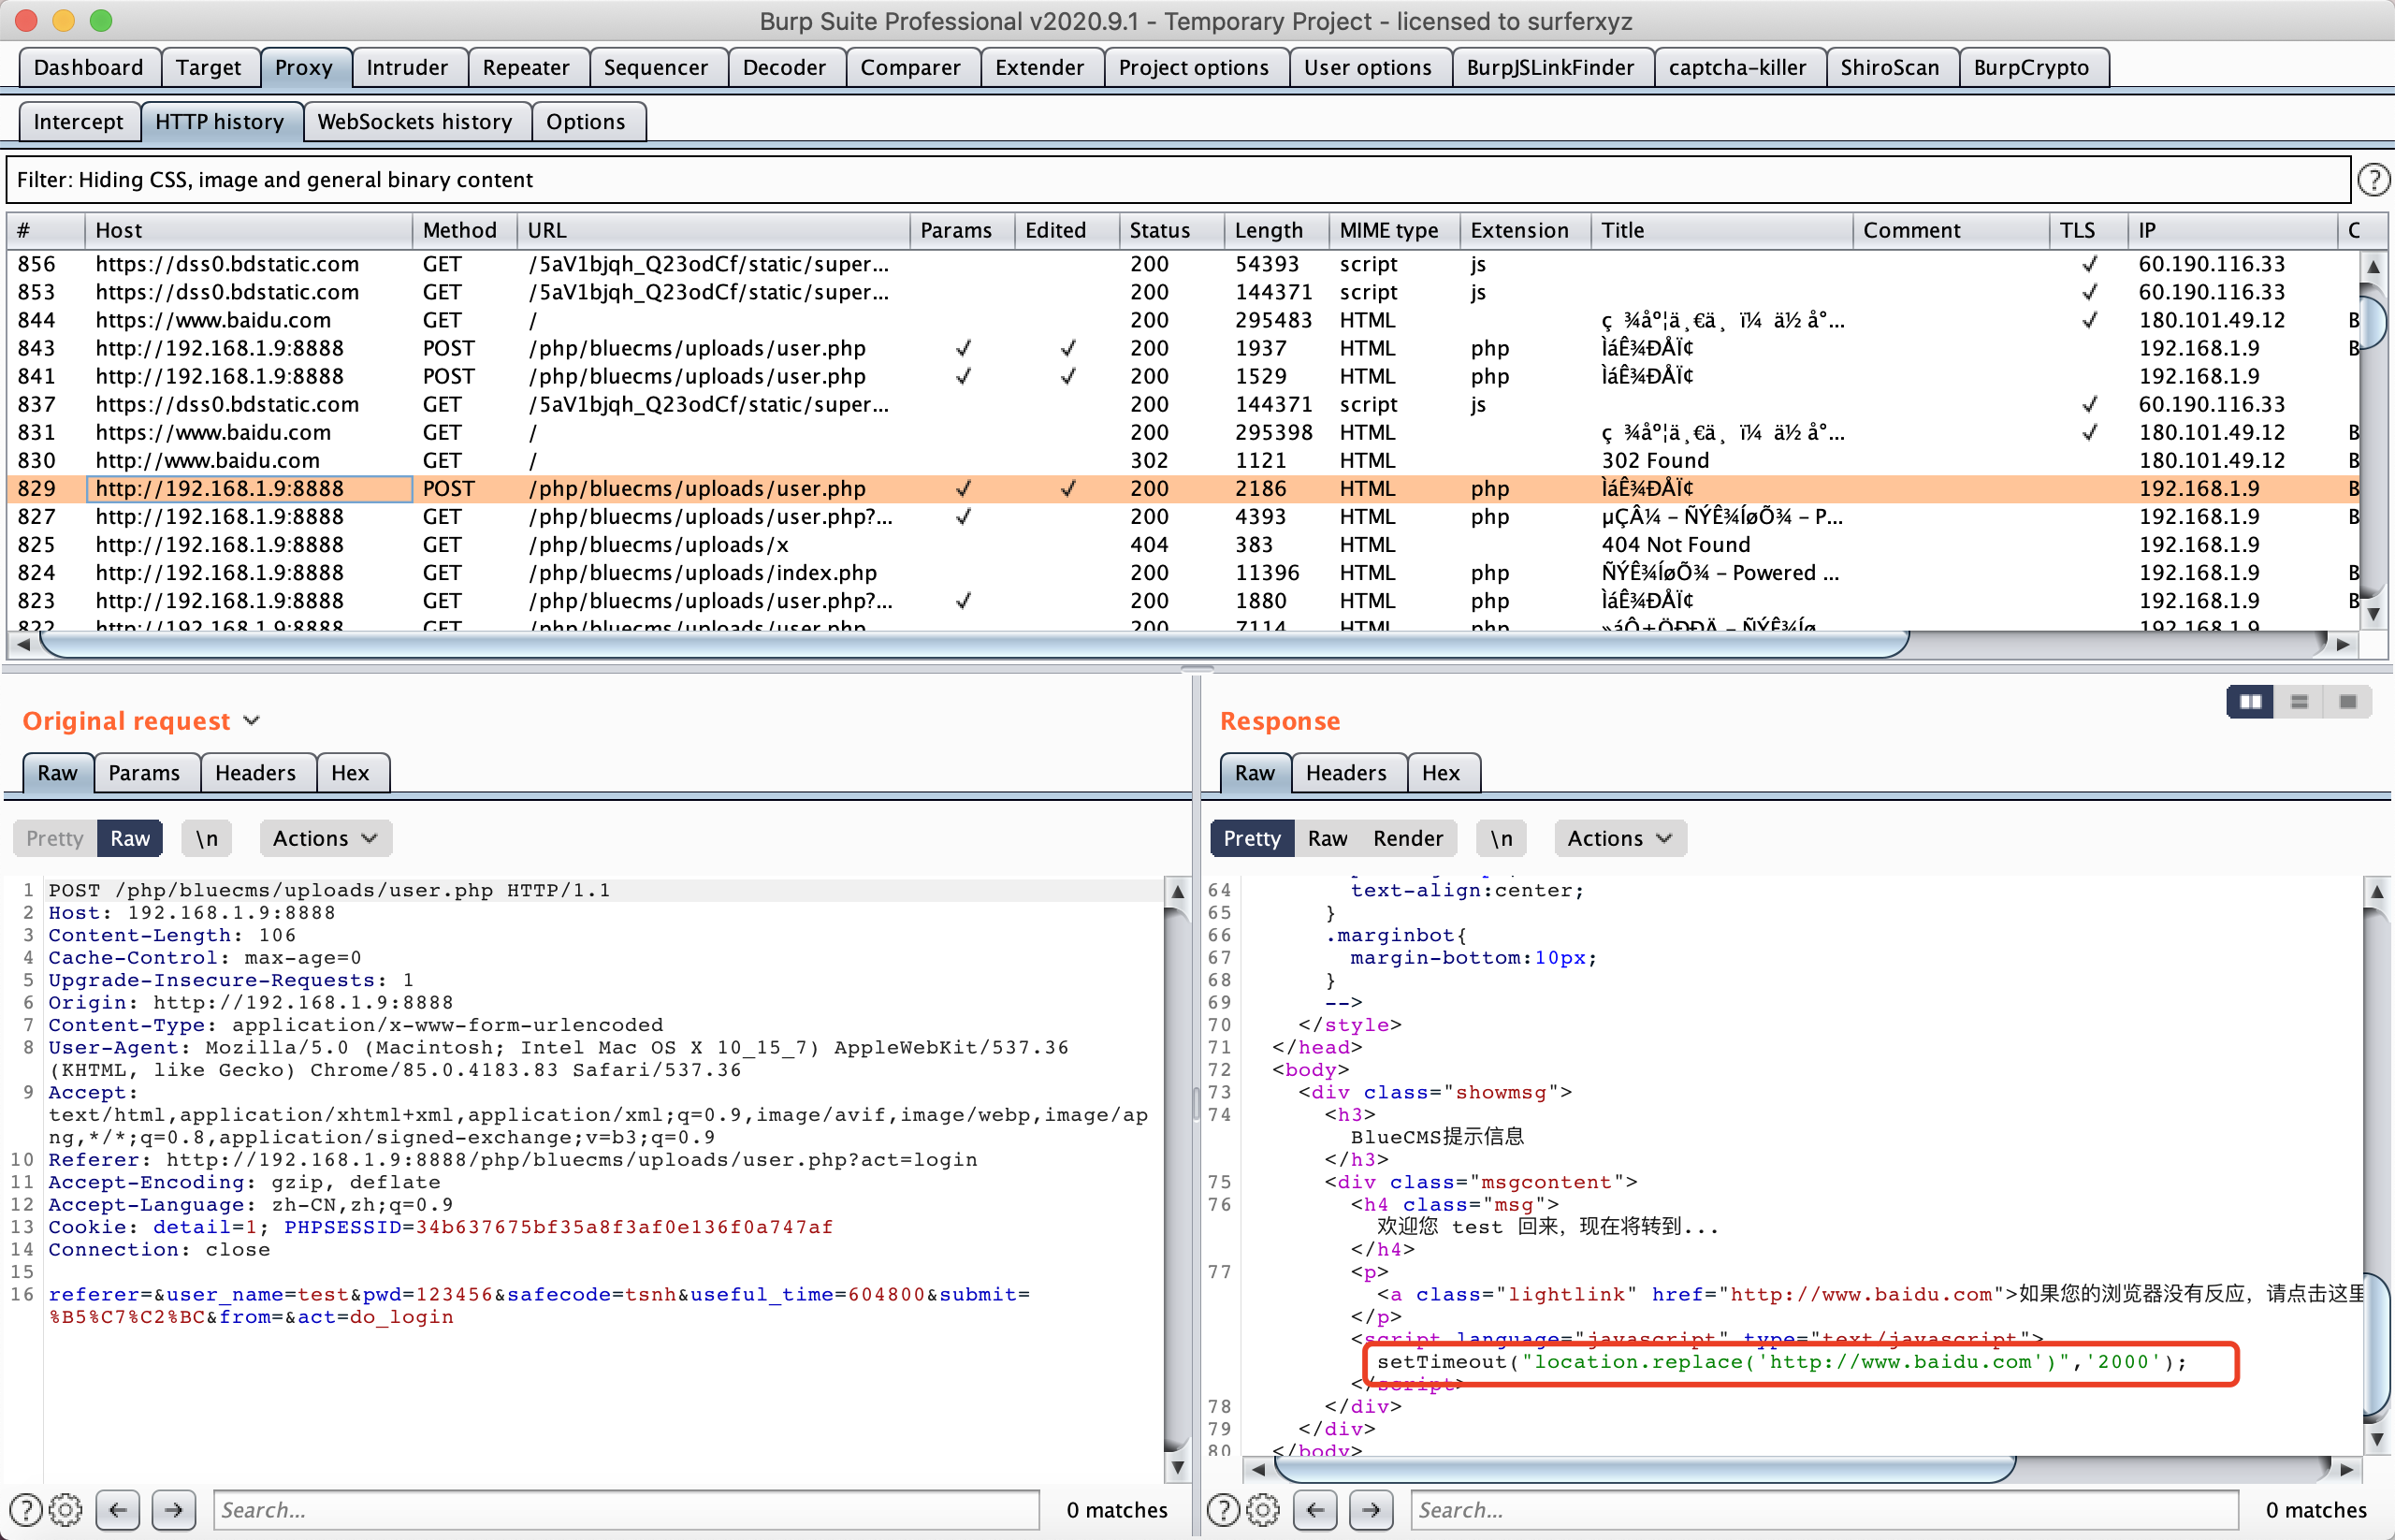Open response search settings gear icon
The height and width of the screenshot is (1540, 2395).
1262,1509
